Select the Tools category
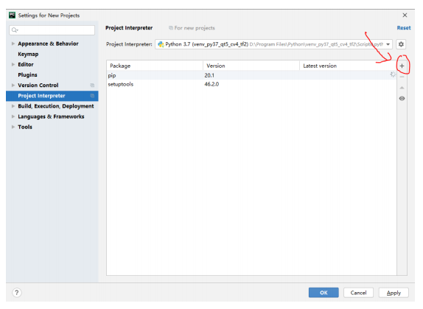Image resolution: width=423 pixels, height=309 pixels. click(25, 127)
